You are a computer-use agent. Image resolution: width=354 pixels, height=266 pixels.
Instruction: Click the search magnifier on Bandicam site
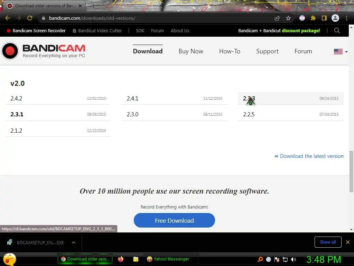pyautogui.click(x=337, y=30)
